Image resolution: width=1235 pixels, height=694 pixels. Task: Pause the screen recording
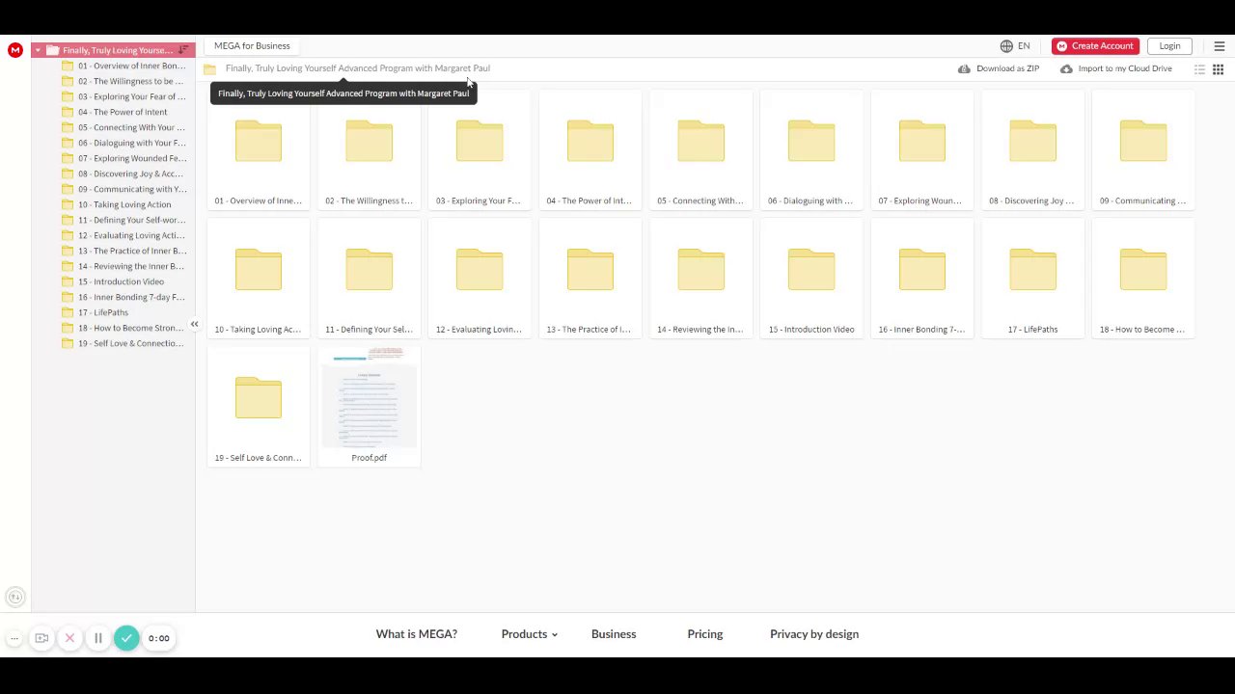97,638
